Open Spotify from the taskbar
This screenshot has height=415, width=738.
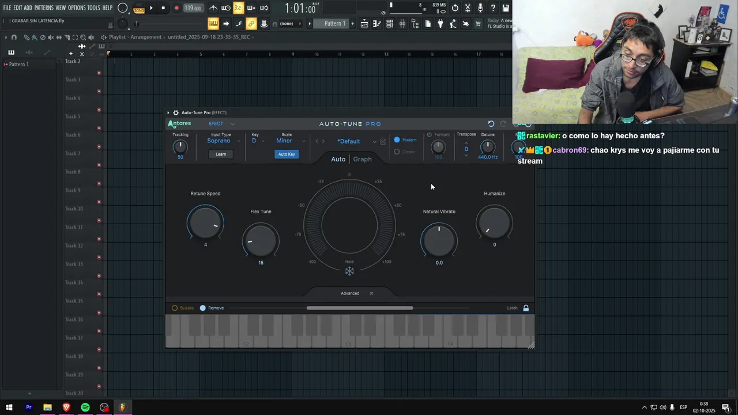click(x=85, y=408)
